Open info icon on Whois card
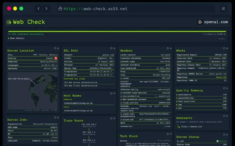This screenshot has width=235, height=146. [224, 48]
